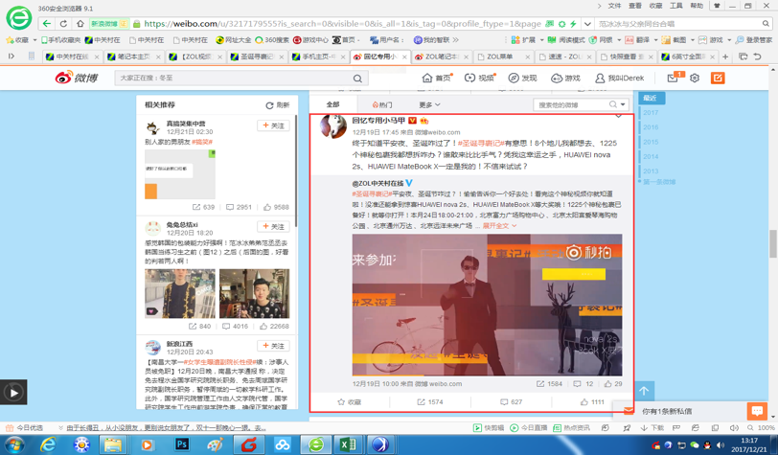Open the Weibo 视频 section
The width and height of the screenshot is (778, 455).
click(479, 78)
